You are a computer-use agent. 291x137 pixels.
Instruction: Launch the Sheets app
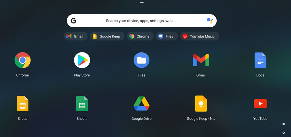pos(82,104)
